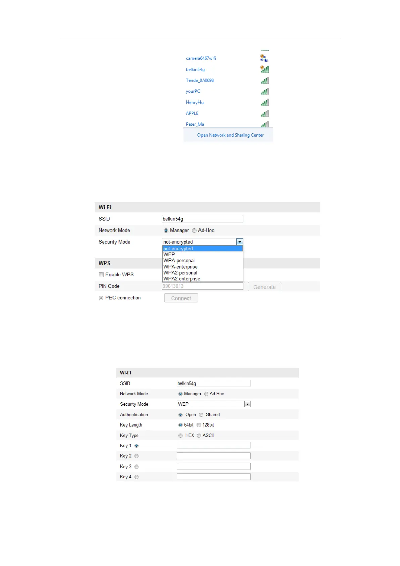Viewport: 400px width, 566px height.
Task: Select the Key 1 radio button
Action: (137, 446)
